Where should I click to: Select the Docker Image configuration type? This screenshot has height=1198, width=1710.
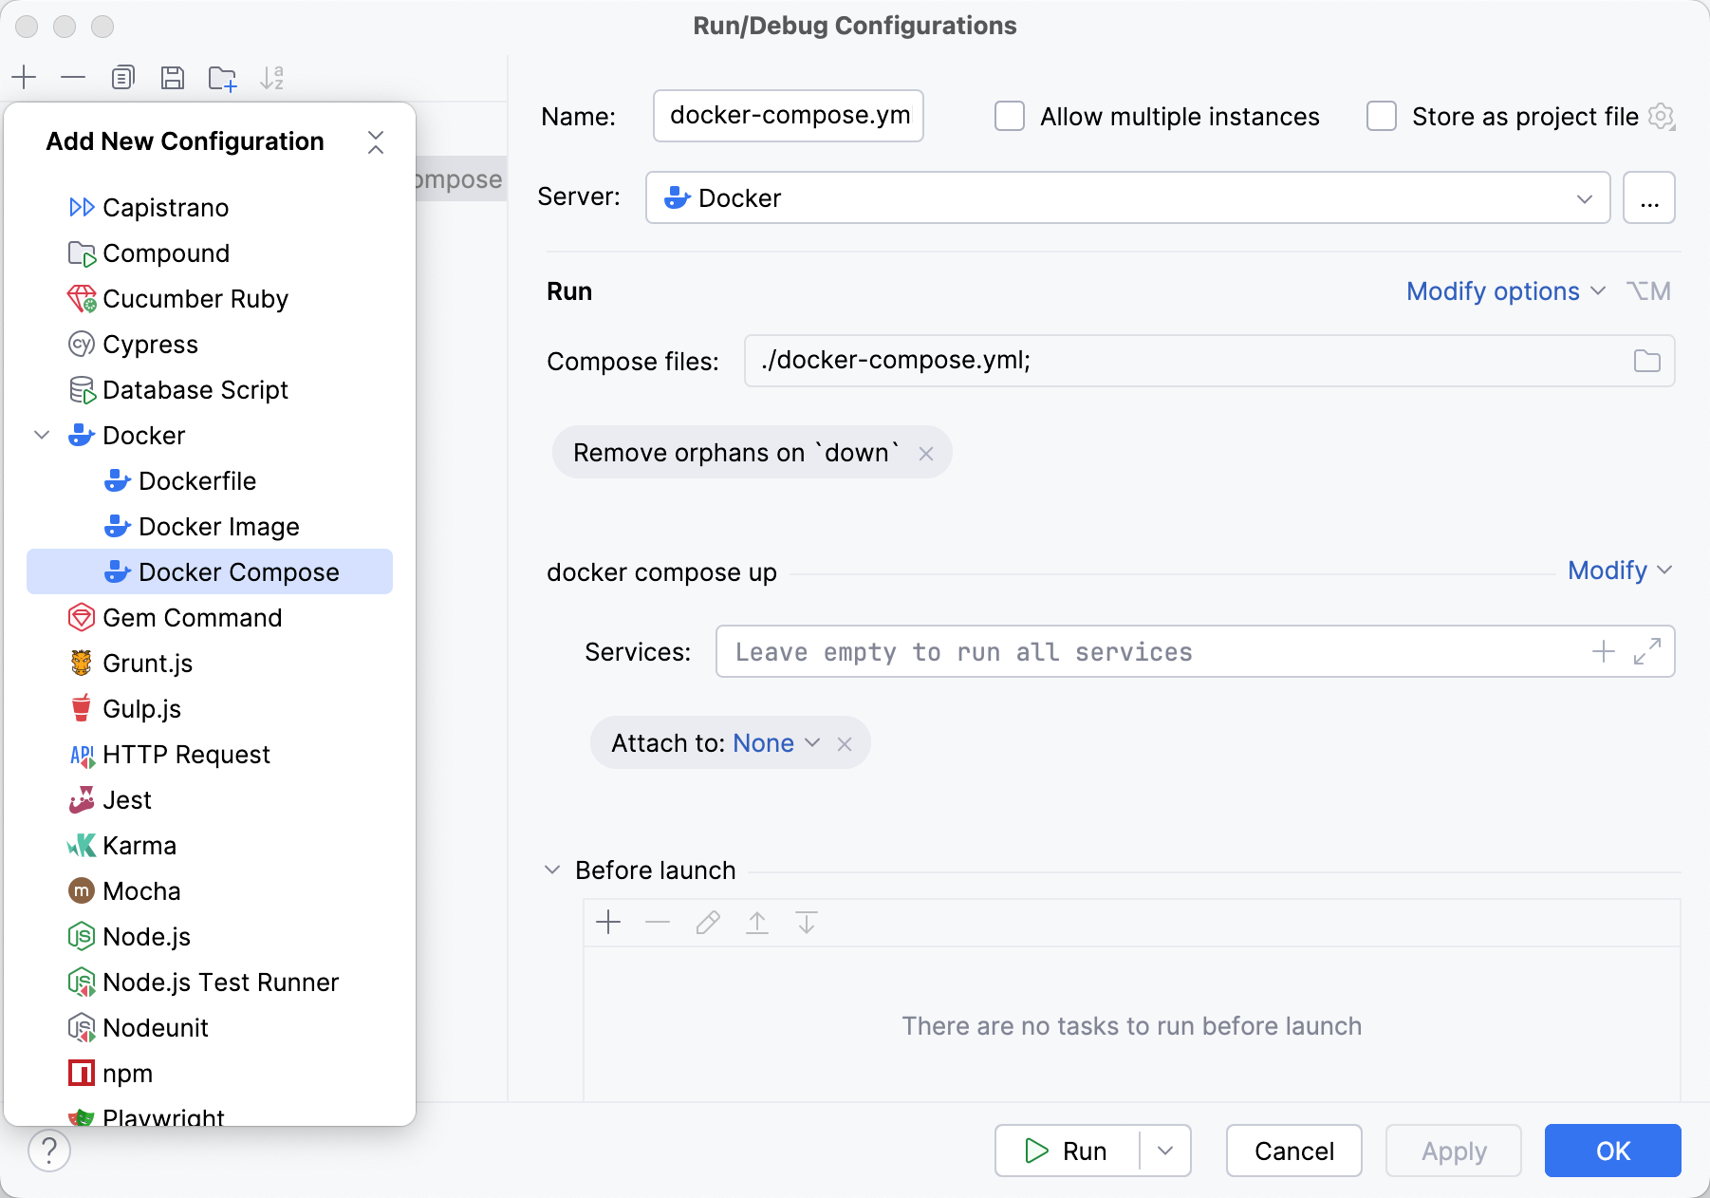218,526
